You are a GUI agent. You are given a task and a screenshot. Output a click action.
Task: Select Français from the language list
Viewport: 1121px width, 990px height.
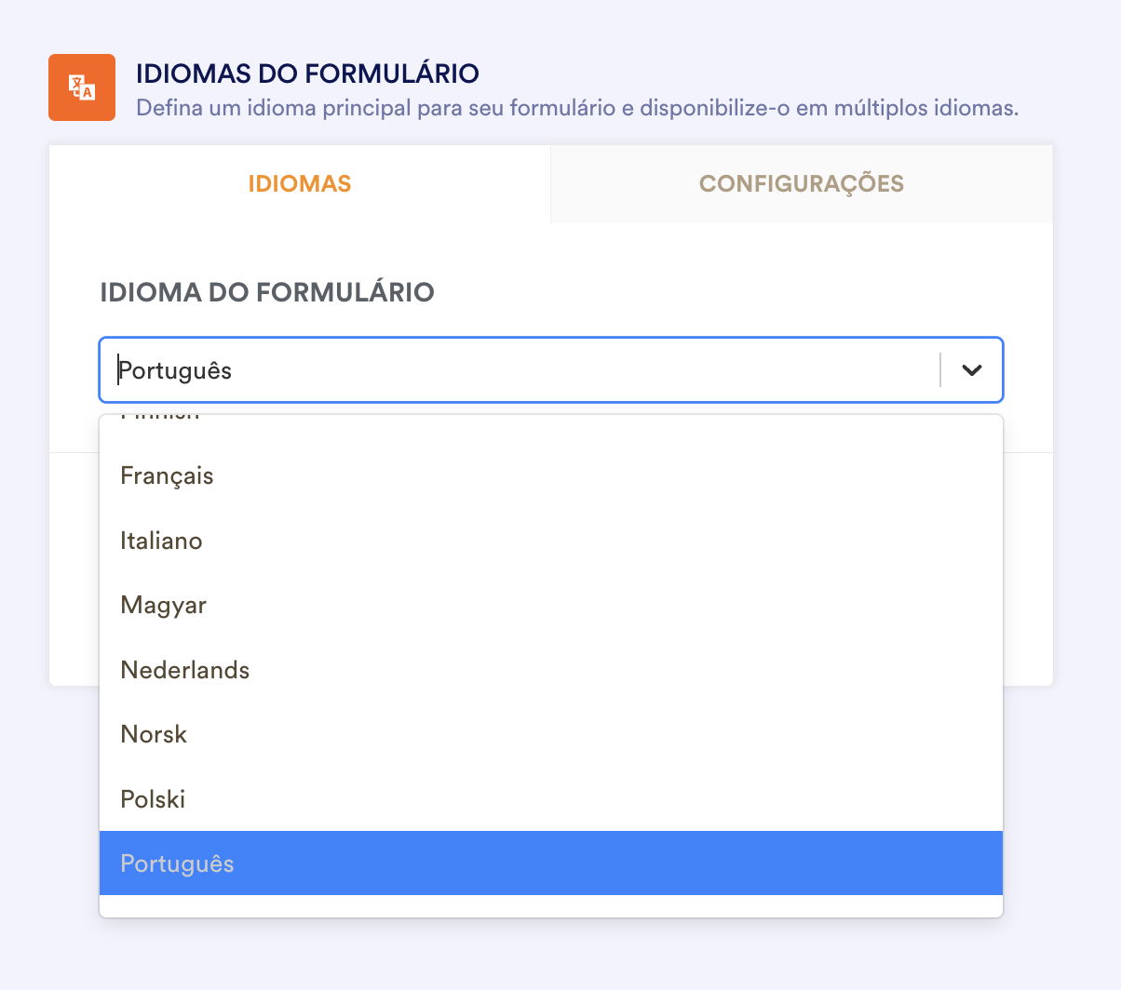pyautogui.click(x=167, y=475)
